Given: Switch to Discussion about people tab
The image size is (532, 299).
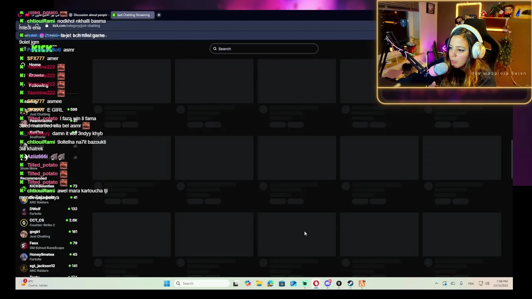Looking at the screenshot, I should click(x=87, y=15).
